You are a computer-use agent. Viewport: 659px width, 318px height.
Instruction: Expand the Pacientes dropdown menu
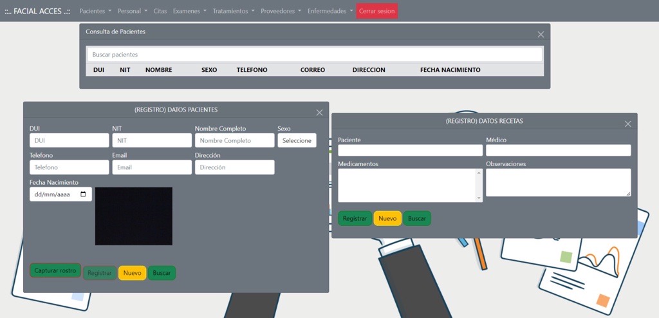(95, 11)
